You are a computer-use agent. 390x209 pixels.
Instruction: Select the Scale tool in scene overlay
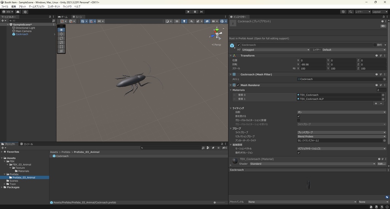click(x=61, y=43)
